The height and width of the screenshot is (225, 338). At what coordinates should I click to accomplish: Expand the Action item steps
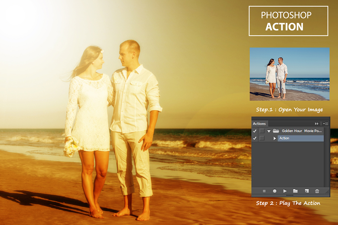(275, 138)
